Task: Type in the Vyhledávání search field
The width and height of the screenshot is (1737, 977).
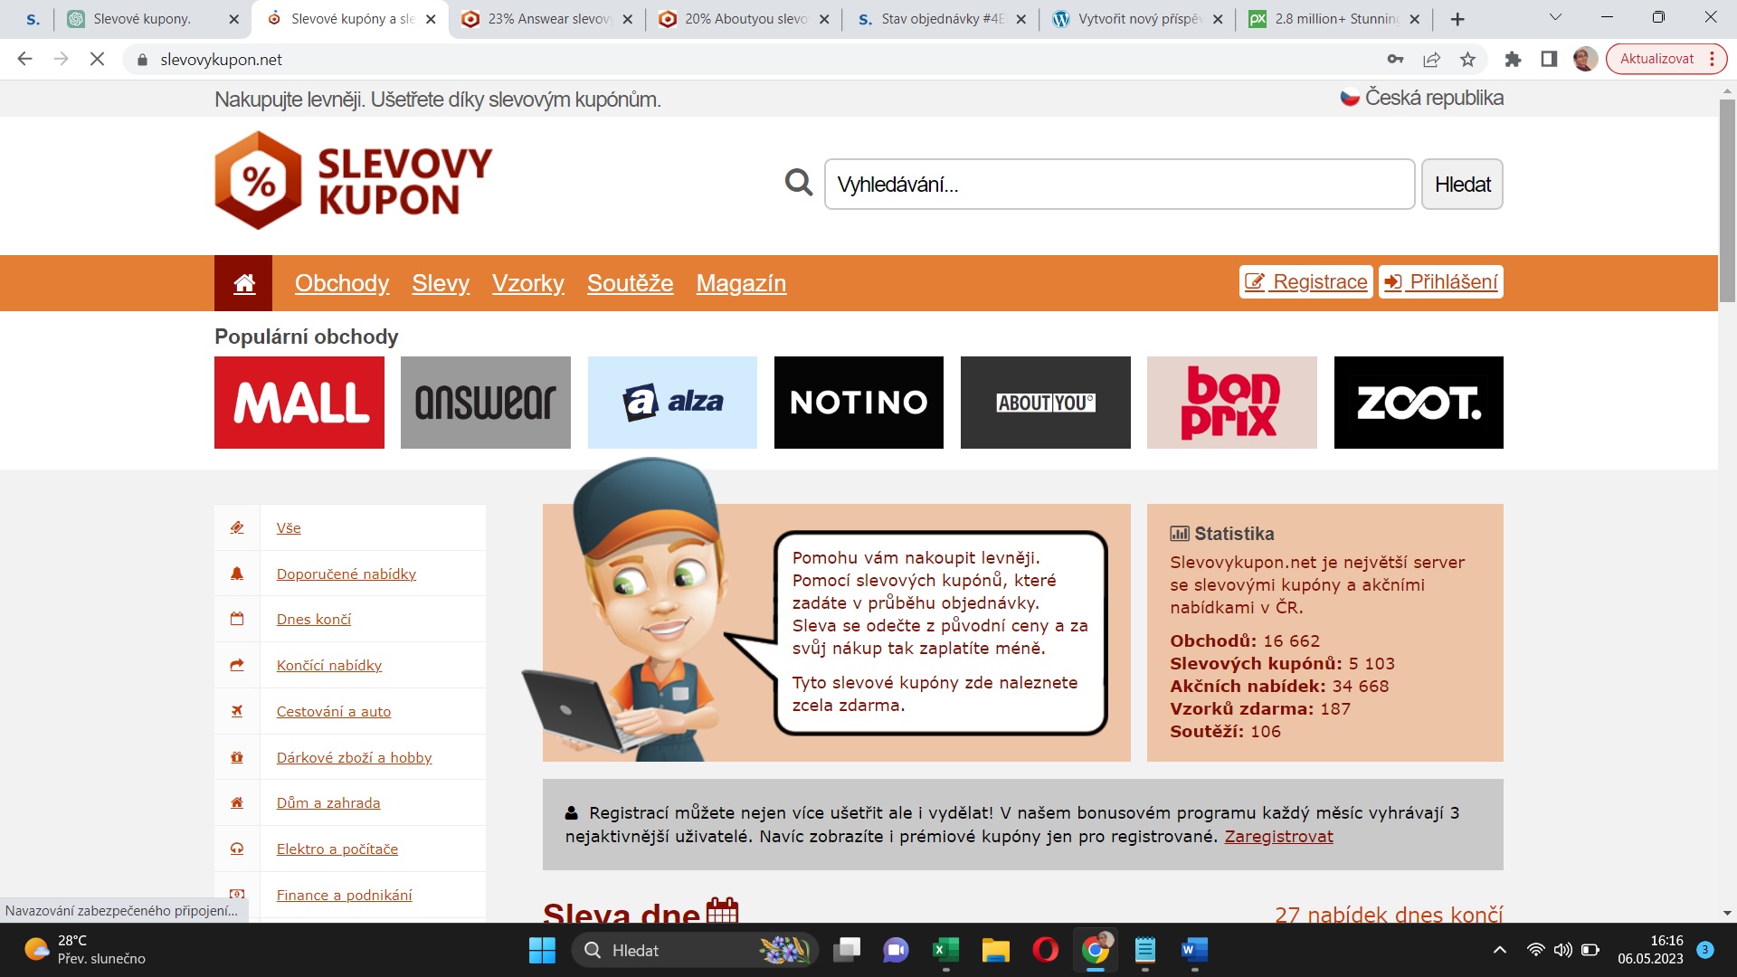Action: (x=1118, y=185)
